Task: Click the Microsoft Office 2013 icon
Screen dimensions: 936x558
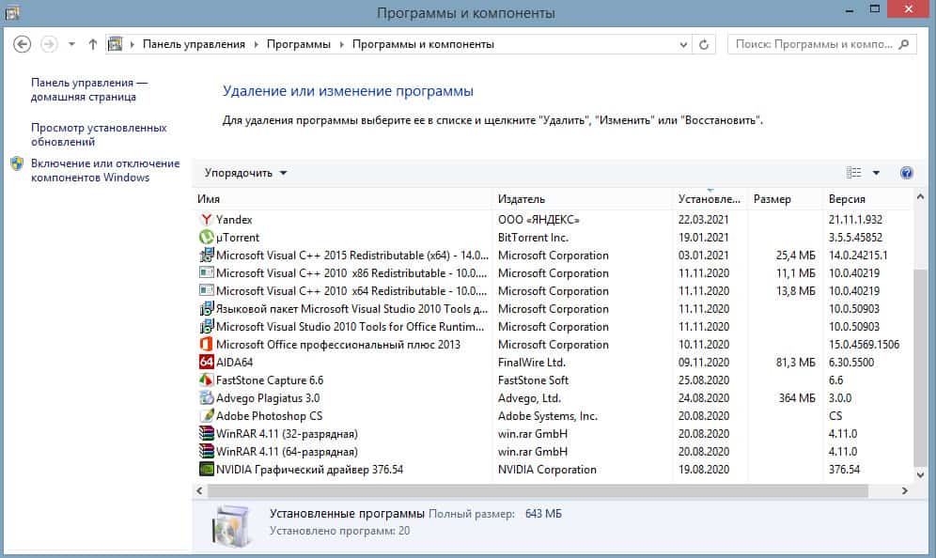Action: 207,345
